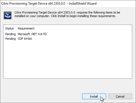The width and height of the screenshot is (136, 103).
Task: Click the Install button
Action: click(94, 97)
